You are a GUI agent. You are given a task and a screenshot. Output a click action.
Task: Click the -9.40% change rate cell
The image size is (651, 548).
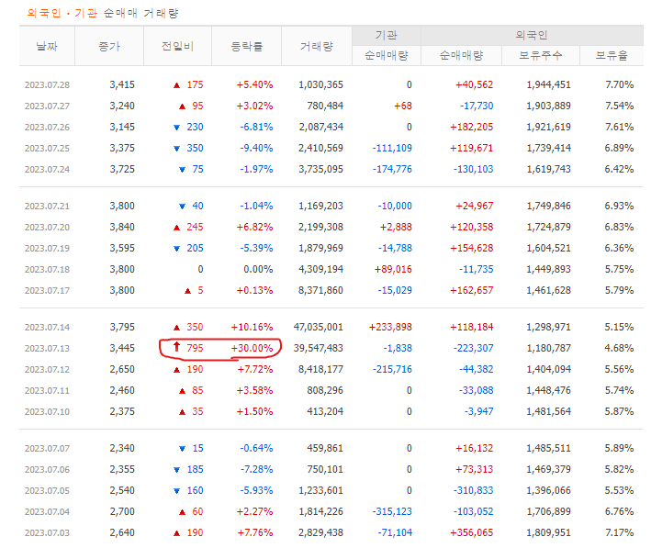click(x=256, y=148)
